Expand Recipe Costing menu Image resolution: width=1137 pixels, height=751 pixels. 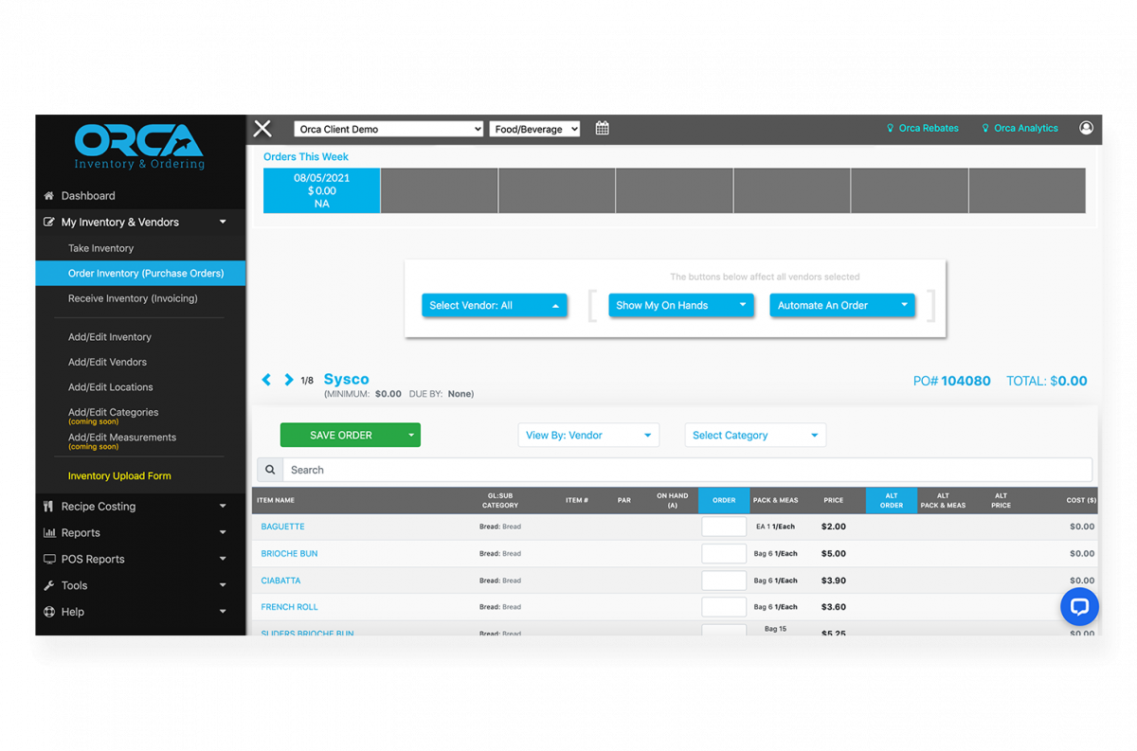click(140, 507)
